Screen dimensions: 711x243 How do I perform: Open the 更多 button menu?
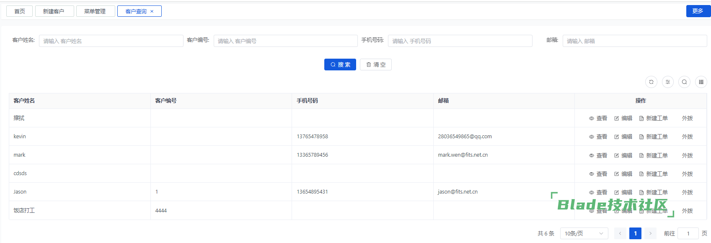698,11
